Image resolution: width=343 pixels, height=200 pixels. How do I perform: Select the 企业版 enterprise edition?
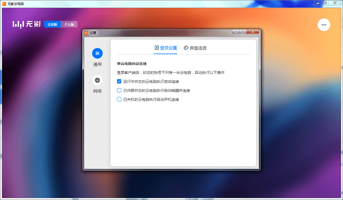click(x=52, y=24)
